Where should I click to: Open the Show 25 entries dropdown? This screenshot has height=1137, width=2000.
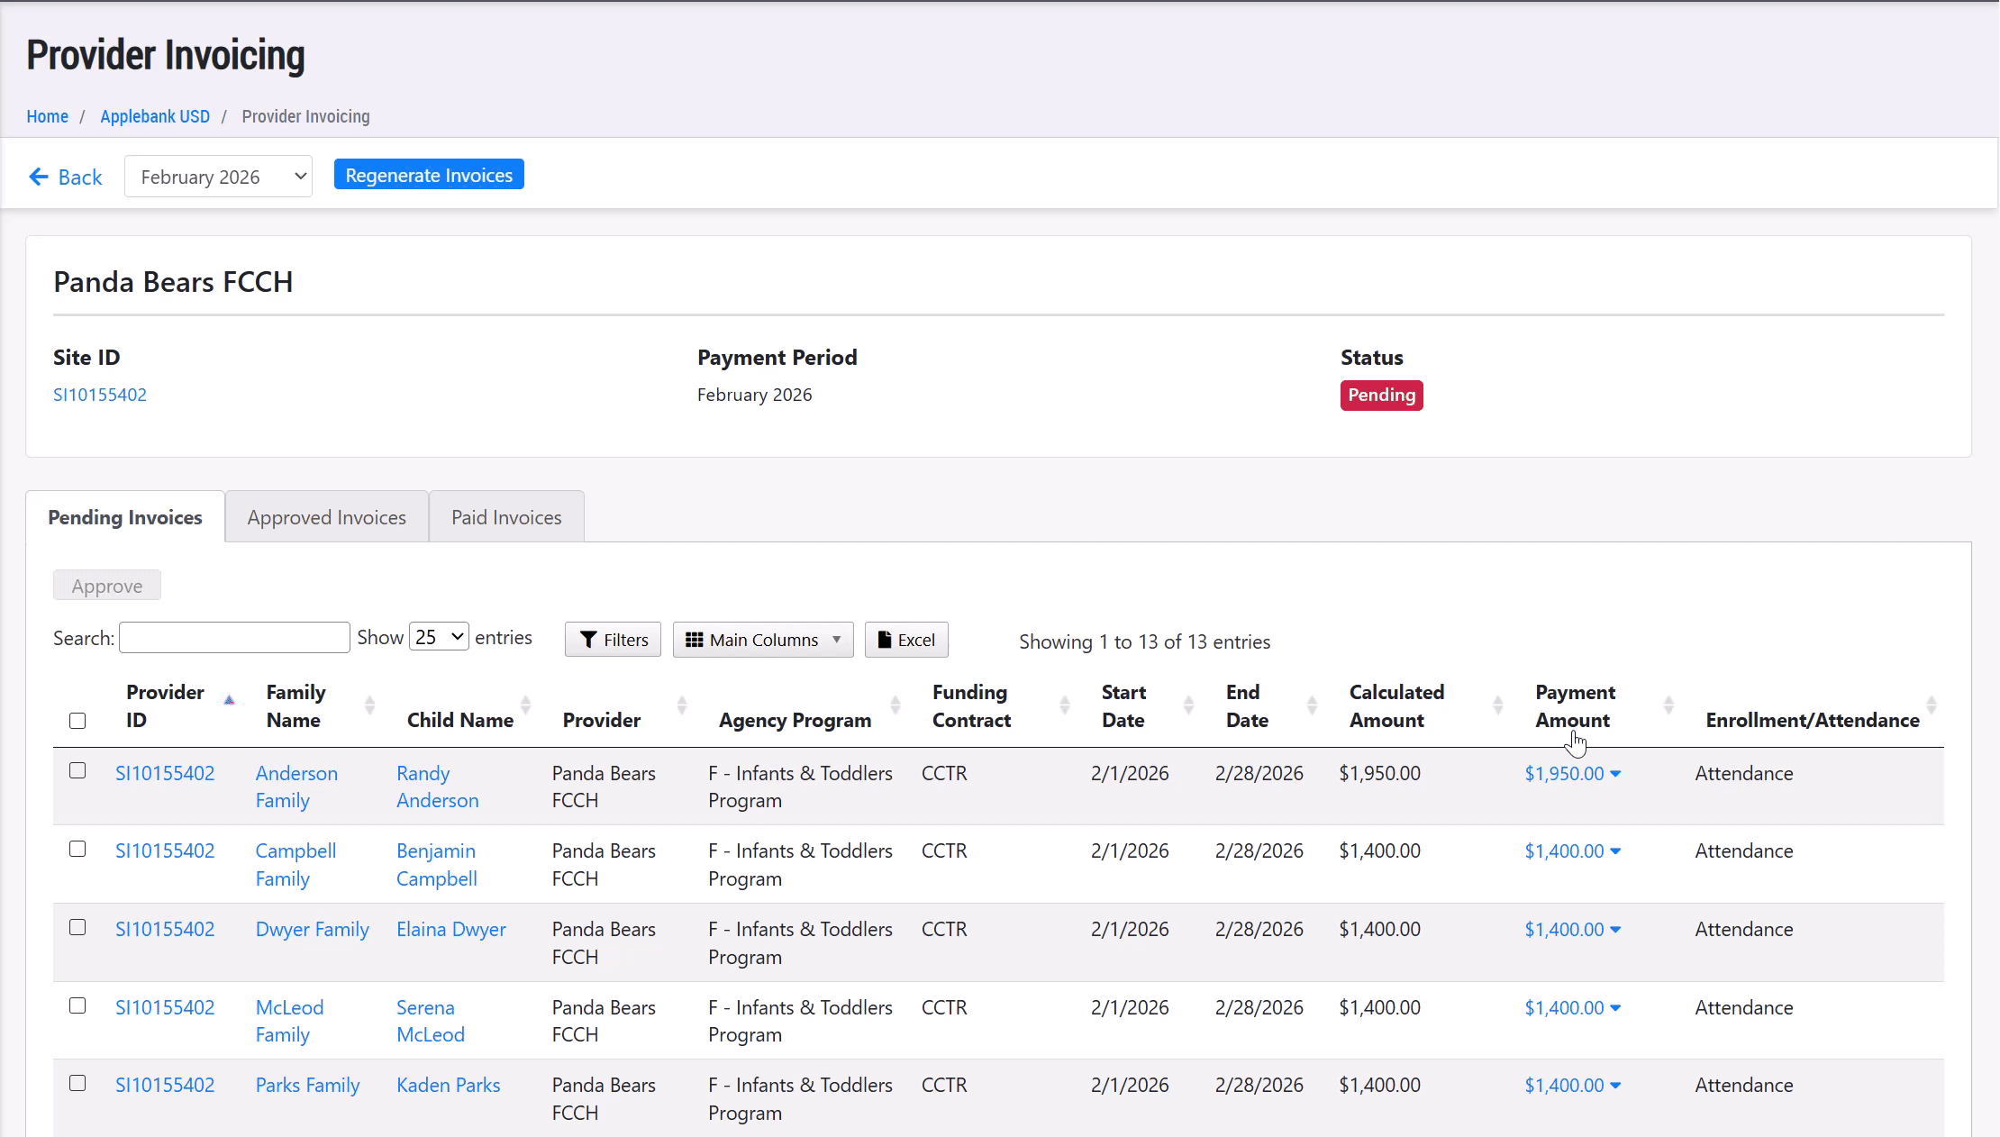point(439,637)
